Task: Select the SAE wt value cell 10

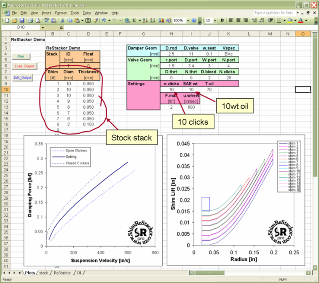Action: (191, 90)
